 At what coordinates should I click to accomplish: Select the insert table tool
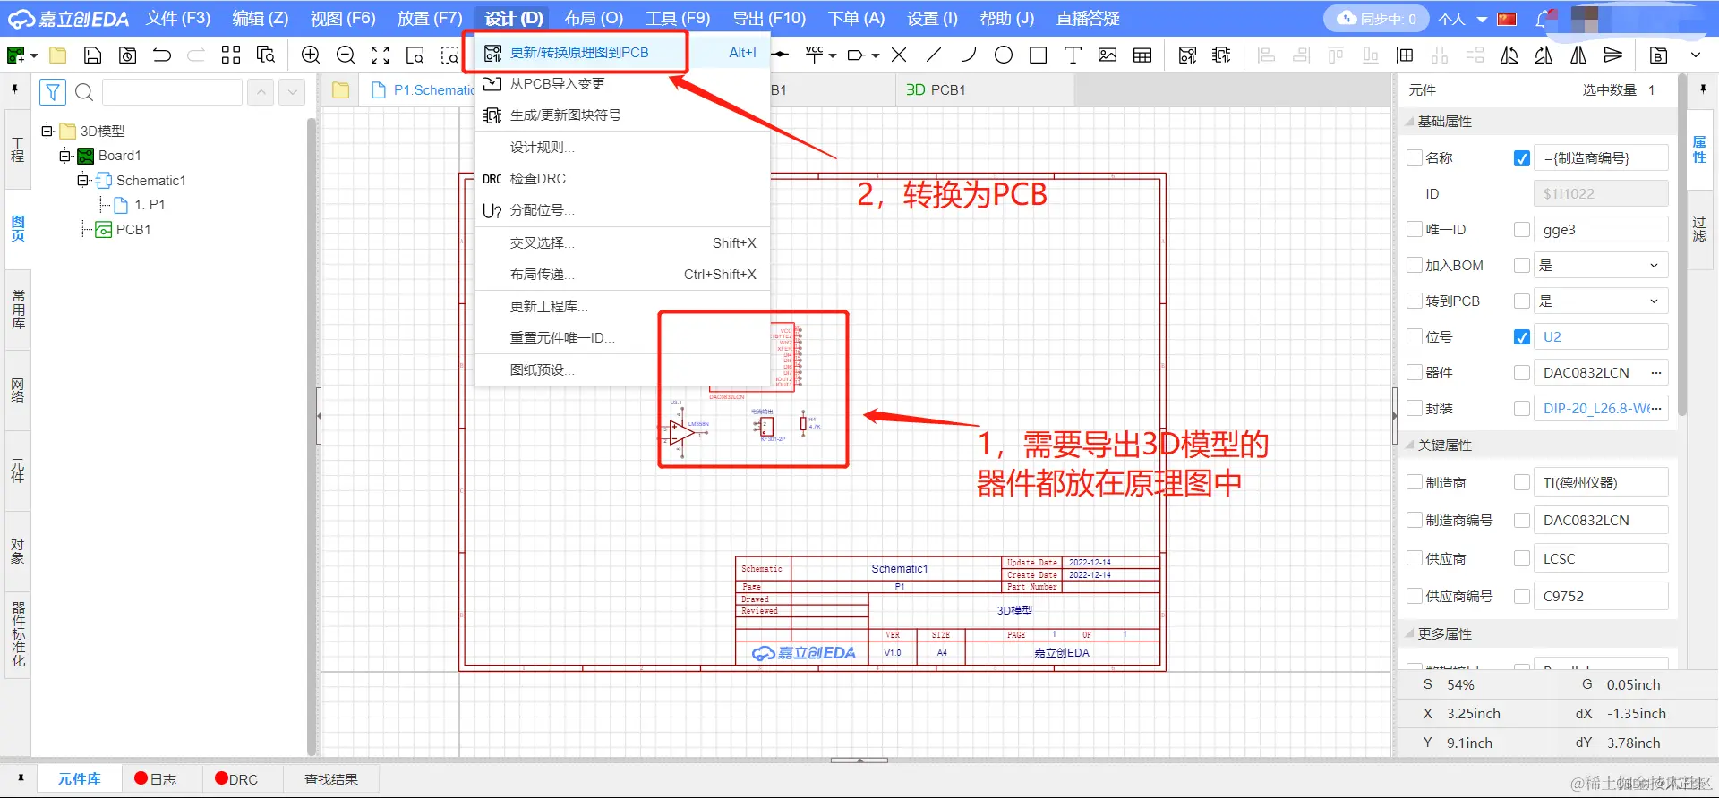[1142, 55]
